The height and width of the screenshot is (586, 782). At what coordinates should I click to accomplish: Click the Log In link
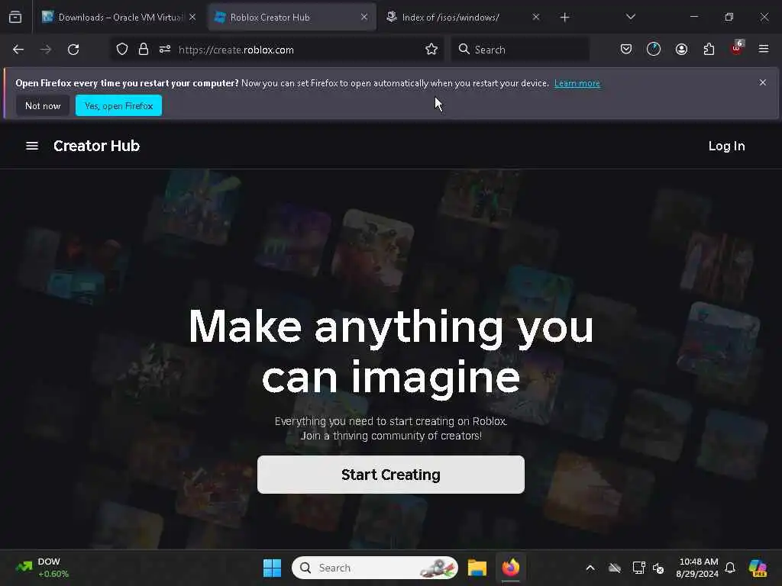727,146
